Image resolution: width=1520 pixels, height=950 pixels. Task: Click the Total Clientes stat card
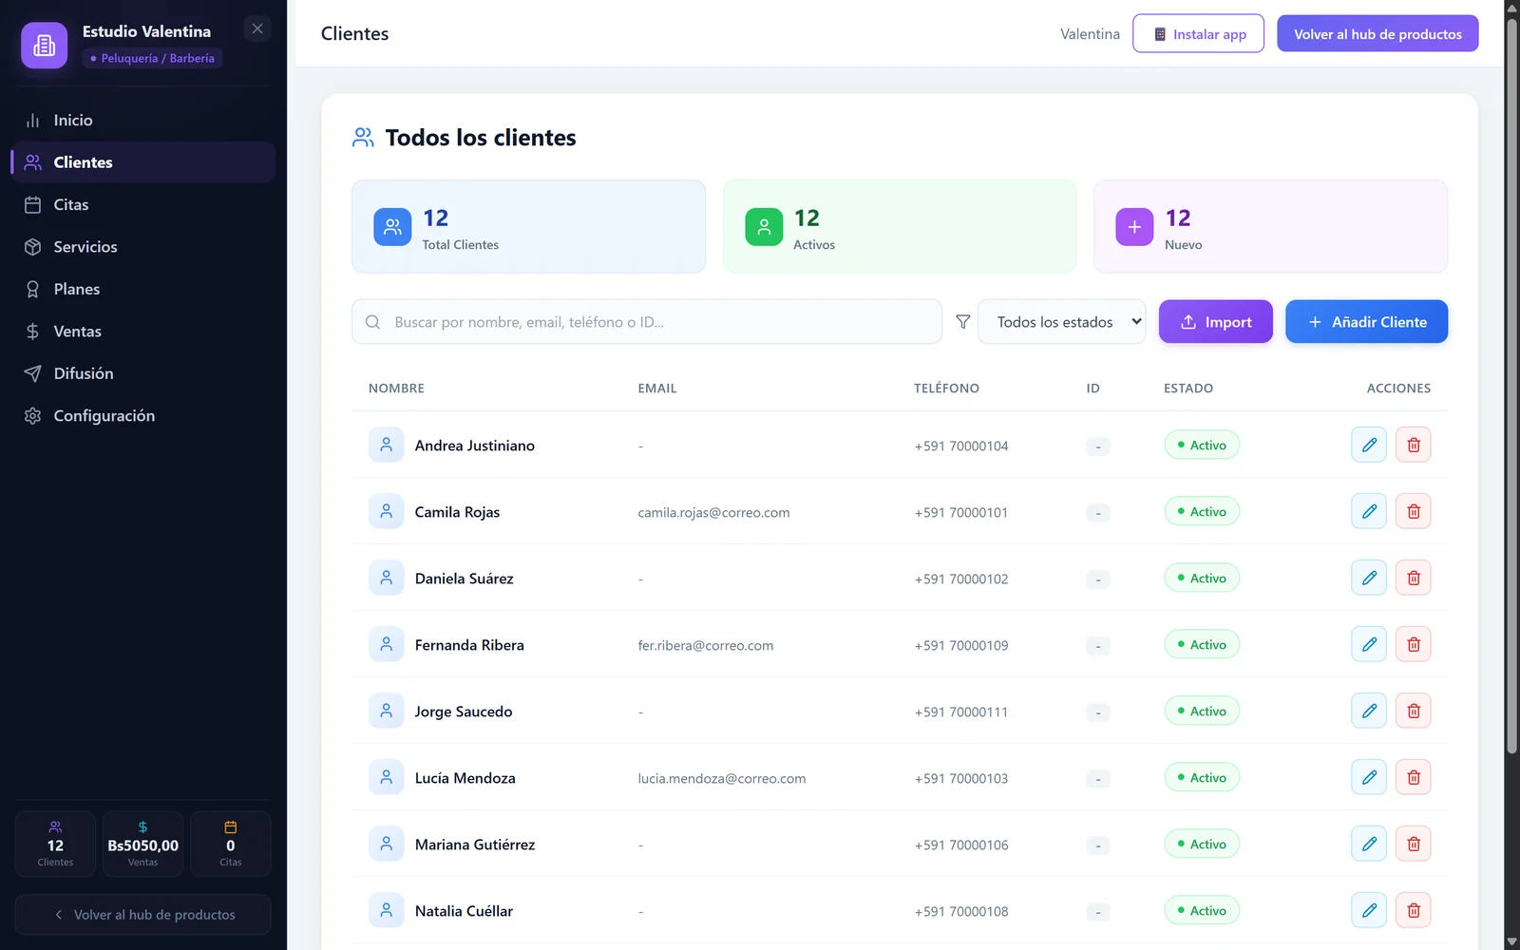click(x=528, y=227)
